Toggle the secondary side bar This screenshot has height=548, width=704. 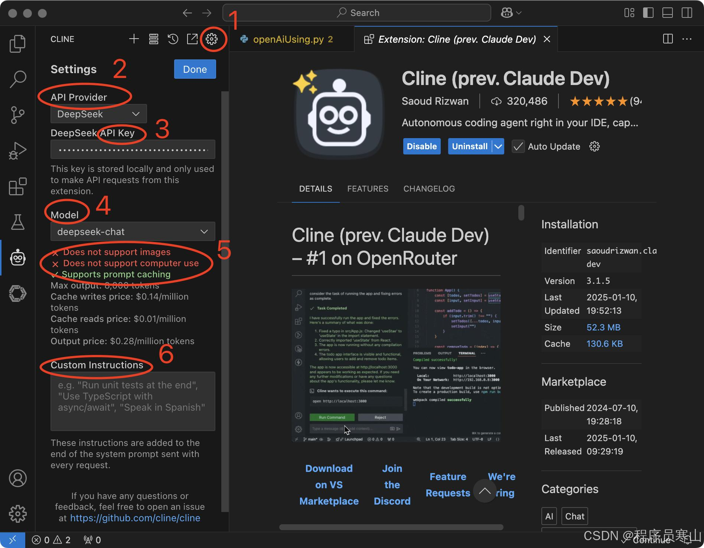(687, 13)
